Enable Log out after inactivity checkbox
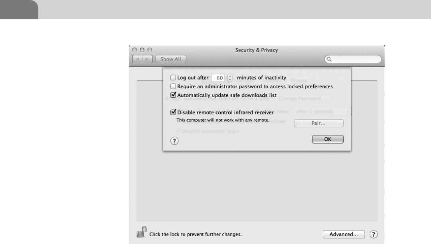The width and height of the screenshot is (431, 244). click(173, 78)
